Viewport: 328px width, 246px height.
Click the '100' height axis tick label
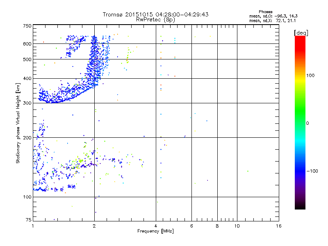[27, 197]
